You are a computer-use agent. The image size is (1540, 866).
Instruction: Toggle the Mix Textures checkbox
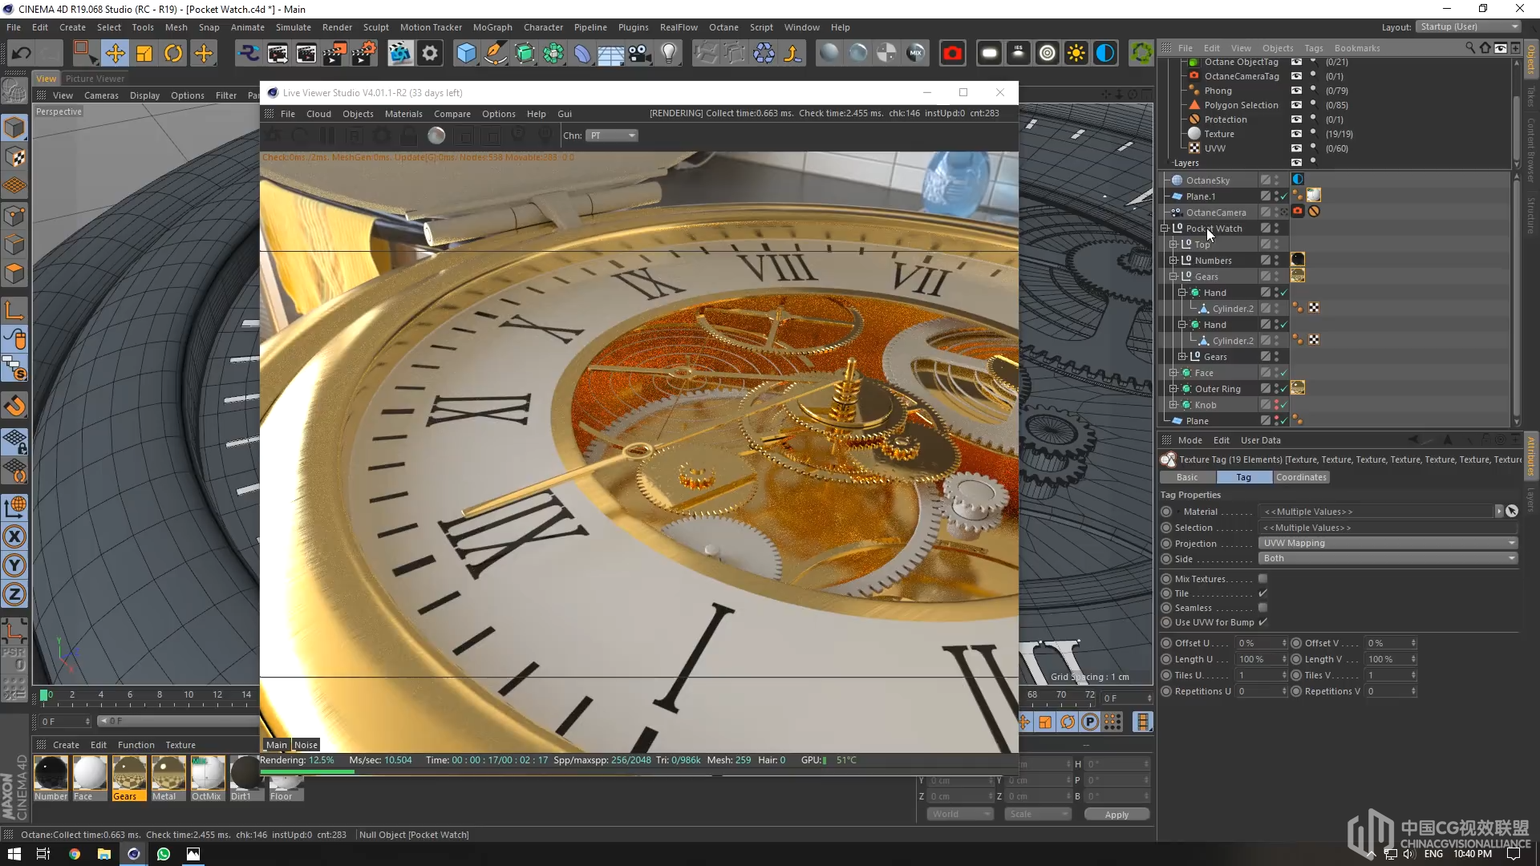click(x=1262, y=579)
